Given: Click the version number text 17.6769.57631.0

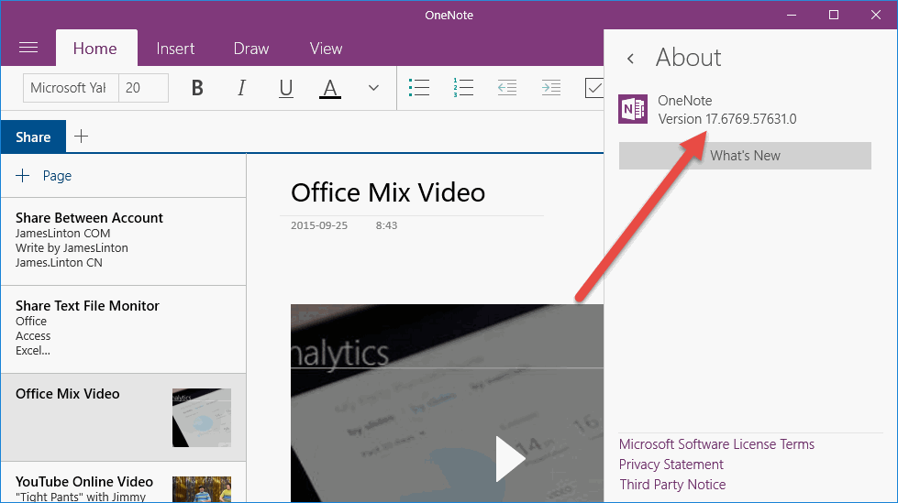Looking at the screenshot, I should 751,119.
